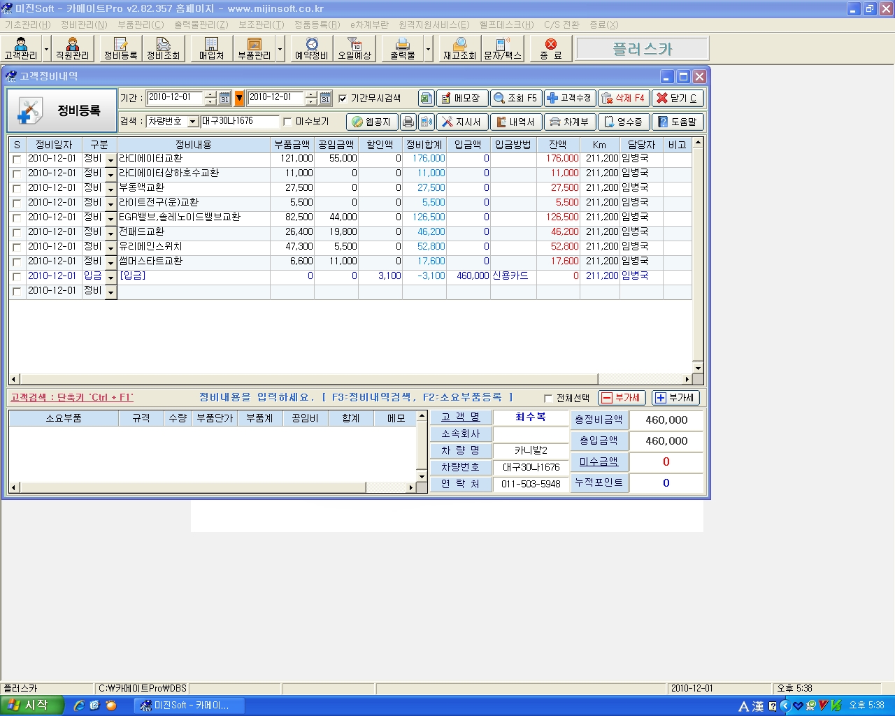Click the 고객검색 shortcut link

[72, 397]
